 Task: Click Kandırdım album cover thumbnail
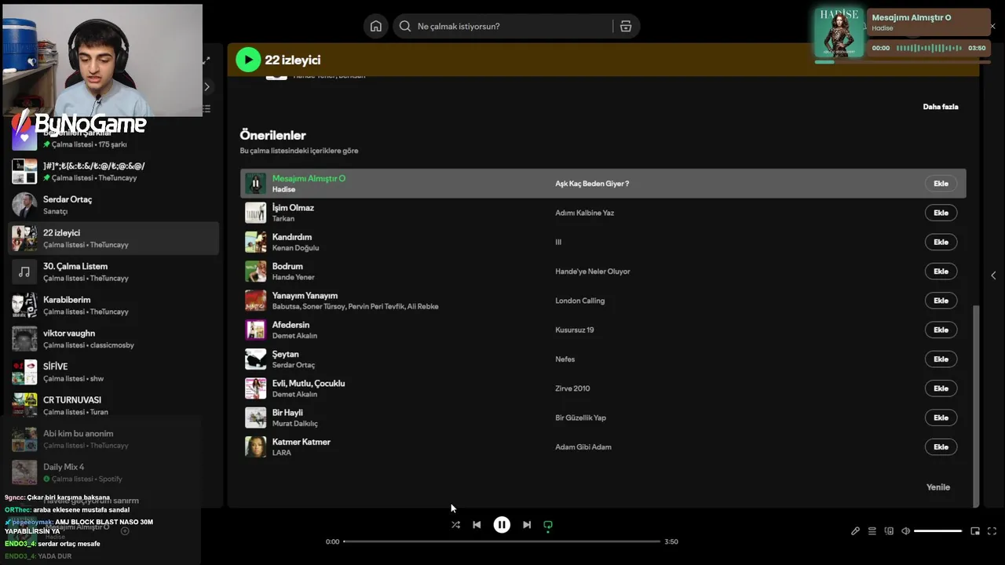coord(255,242)
